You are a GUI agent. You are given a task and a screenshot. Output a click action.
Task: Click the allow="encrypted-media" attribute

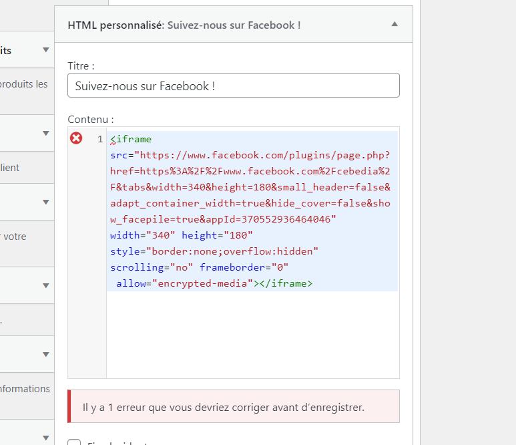click(184, 283)
